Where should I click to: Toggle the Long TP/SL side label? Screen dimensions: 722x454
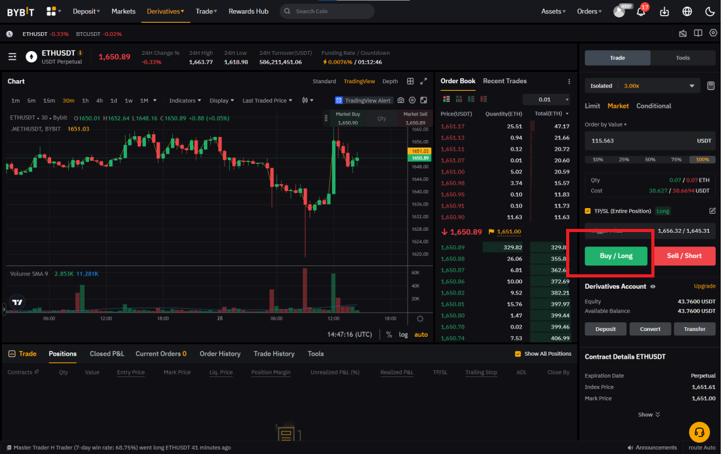[x=663, y=211]
